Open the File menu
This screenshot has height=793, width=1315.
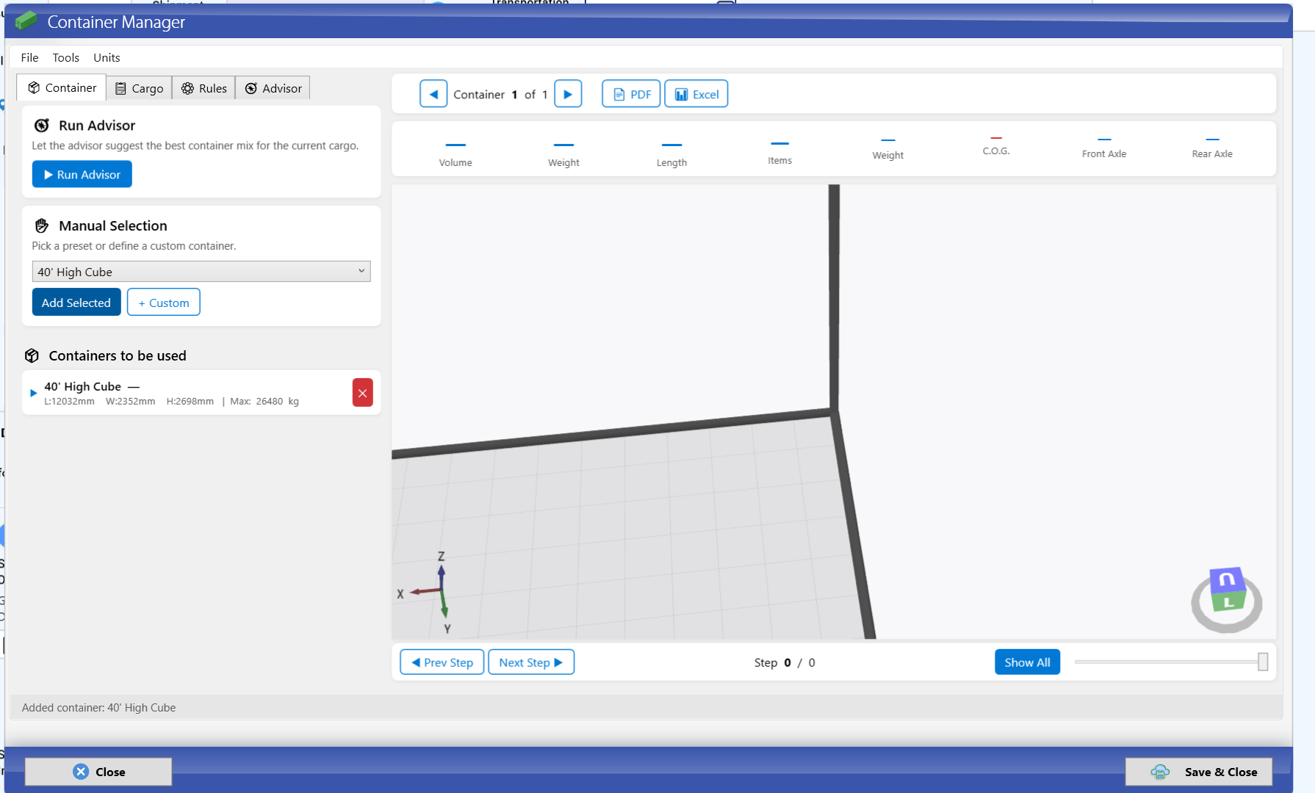point(29,57)
